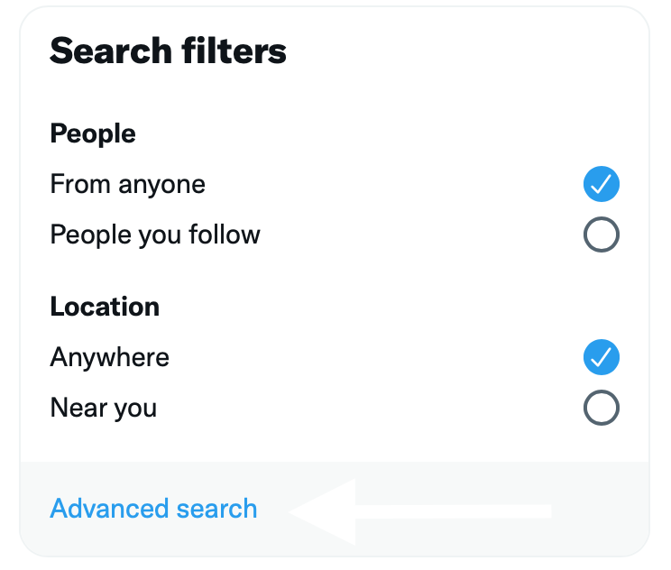Click the Location section heading
The height and width of the screenshot is (570, 671).
[105, 307]
